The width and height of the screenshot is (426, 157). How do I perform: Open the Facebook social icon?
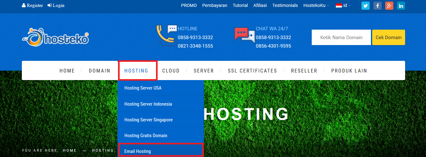(377, 6)
